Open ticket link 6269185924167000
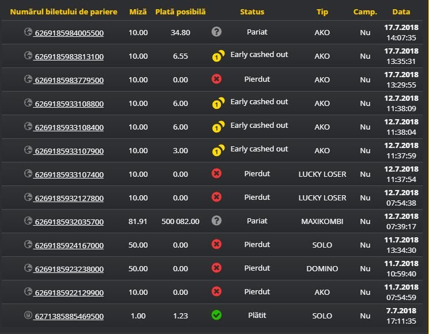This screenshot has height=334, width=429. pyautogui.click(x=69, y=245)
